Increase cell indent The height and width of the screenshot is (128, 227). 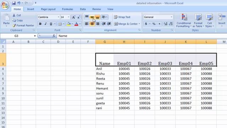click(109, 24)
